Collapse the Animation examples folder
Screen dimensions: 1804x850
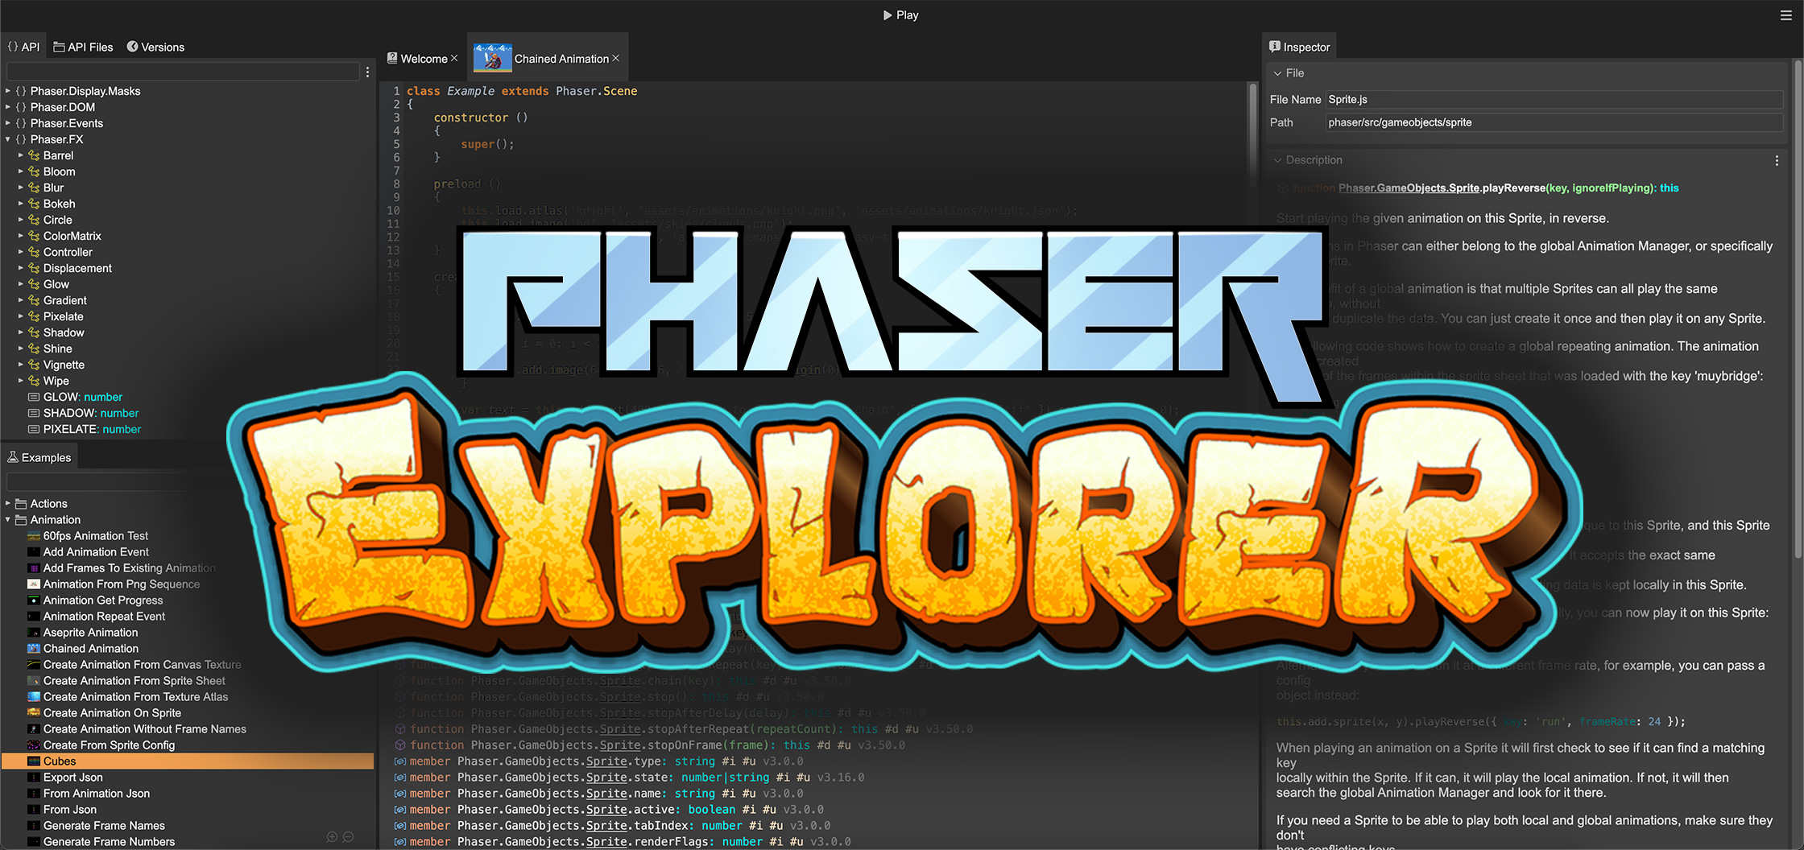[8, 519]
